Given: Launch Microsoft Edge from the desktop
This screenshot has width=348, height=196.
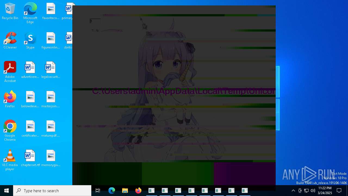Looking at the screenshot, I should [x=30, y=13].
